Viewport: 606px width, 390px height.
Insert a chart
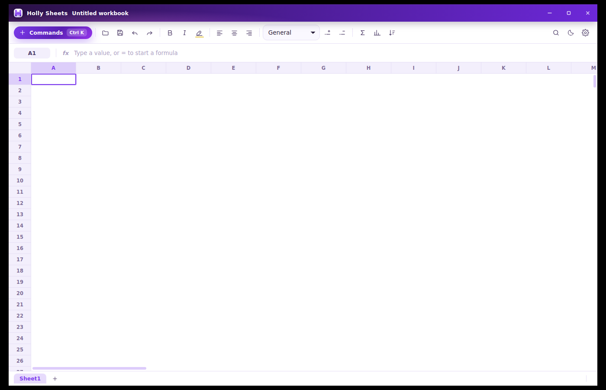tap(377, 33)
